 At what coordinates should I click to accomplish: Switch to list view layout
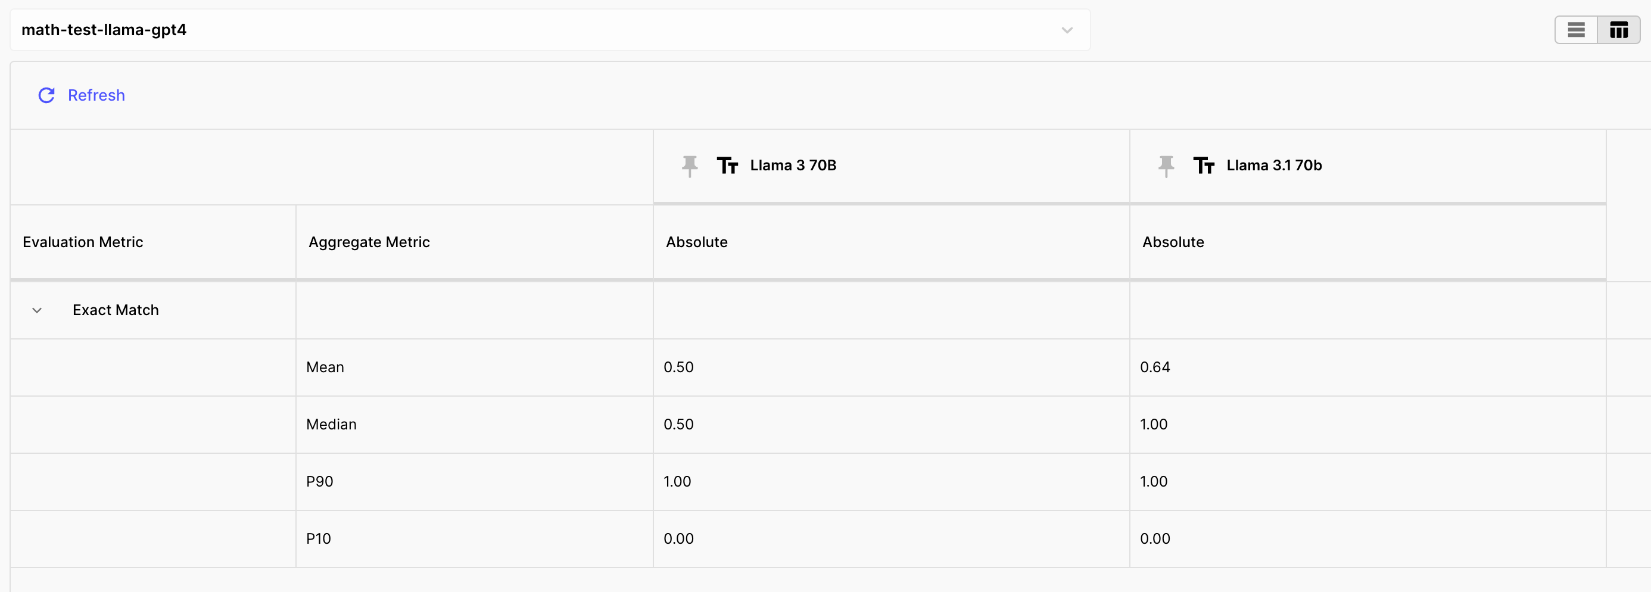point(1576,30)
